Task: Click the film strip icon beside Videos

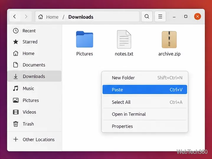Action: click(x=16, y=112)
